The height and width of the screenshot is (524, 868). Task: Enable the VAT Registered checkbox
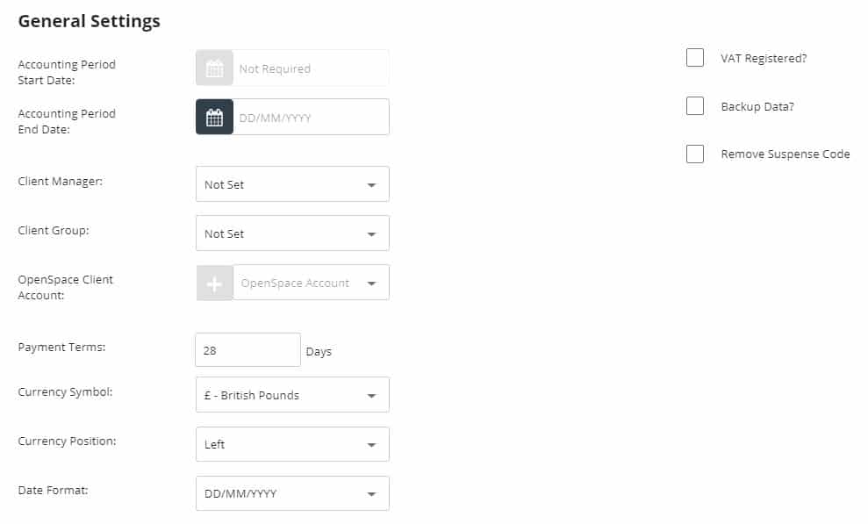pos(695,58)
